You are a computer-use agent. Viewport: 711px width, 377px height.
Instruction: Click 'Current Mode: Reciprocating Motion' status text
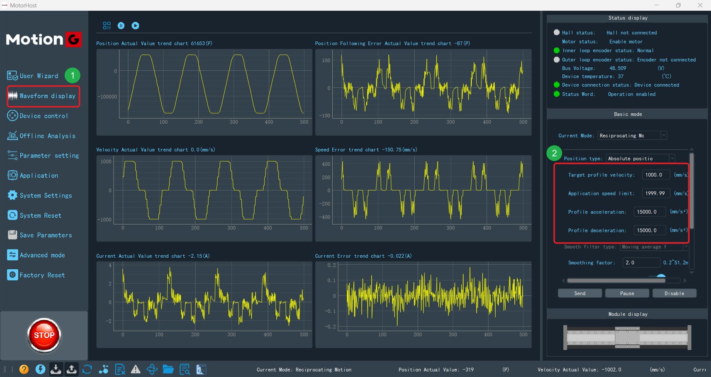pos(304,370)
